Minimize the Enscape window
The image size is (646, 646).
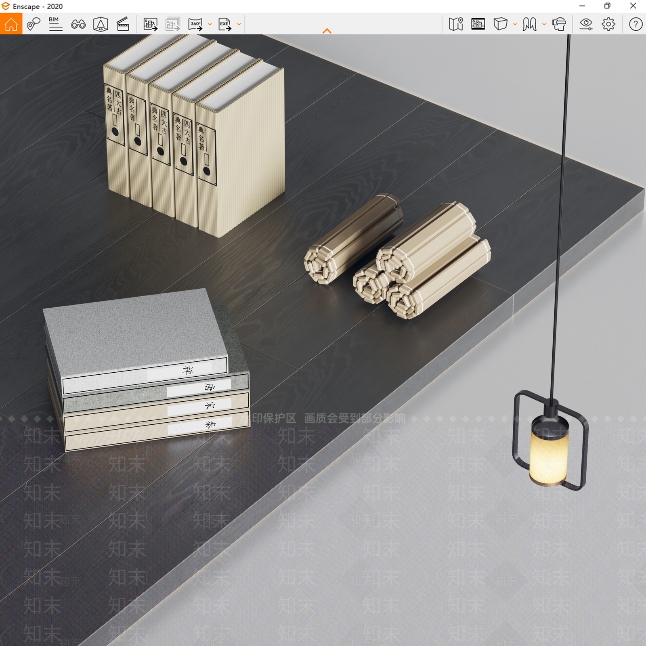coord(582,6)
